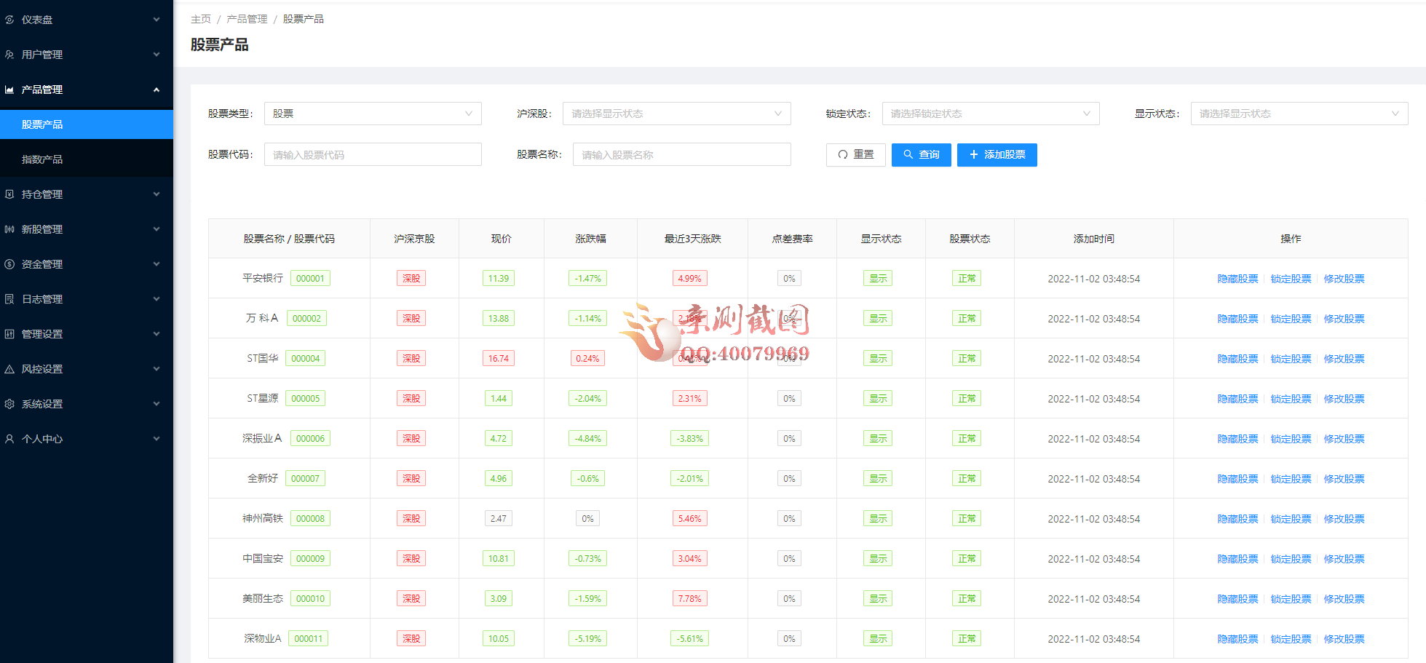Viewport: 1426px width, 663px height.
Task: Select the 风控设置 sidebar icon
Action: (x=9, y=369)
